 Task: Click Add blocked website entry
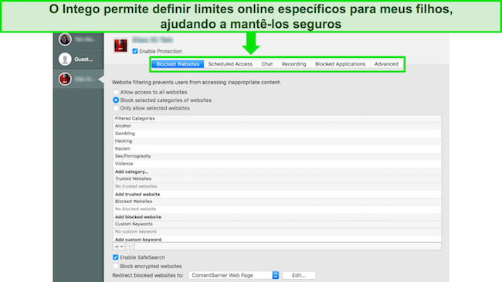pos(138,217)
